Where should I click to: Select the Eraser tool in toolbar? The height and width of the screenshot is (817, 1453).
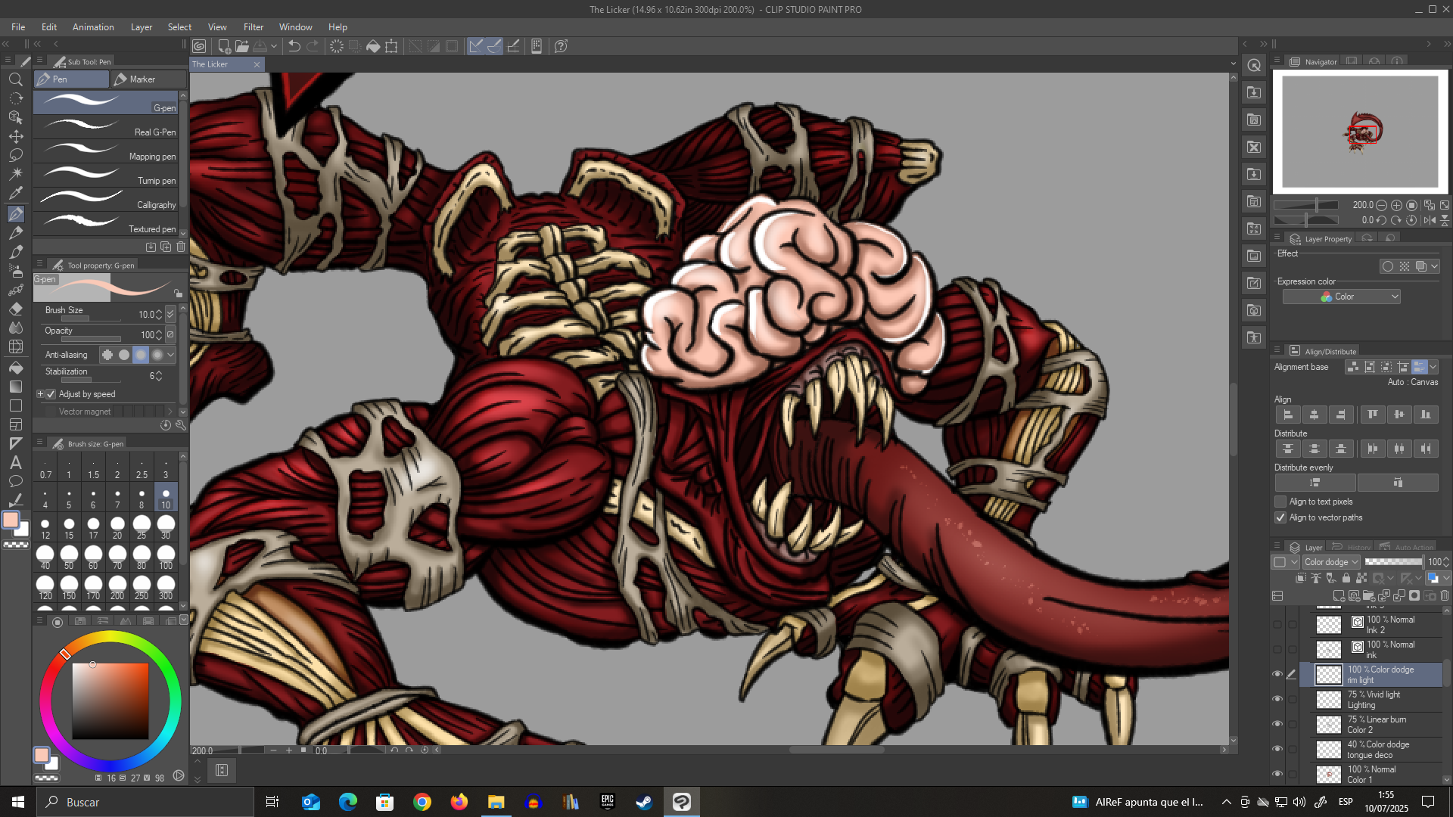[x=15, y=309]
